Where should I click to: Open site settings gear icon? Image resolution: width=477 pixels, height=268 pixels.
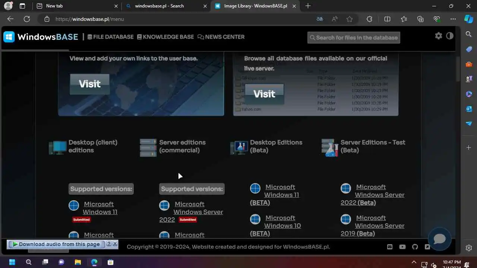tap(439, 36)
